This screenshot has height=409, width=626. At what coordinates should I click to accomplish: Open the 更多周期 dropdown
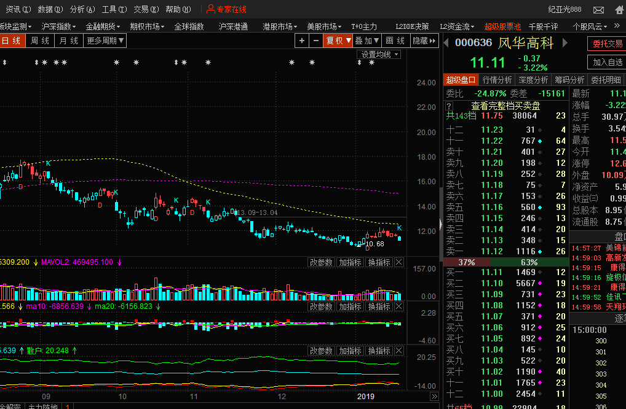coord(105,41)
